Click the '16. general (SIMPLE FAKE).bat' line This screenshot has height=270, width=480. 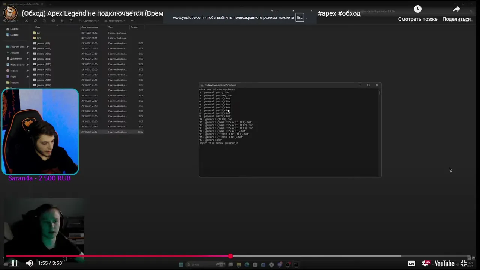coord(221,137)
